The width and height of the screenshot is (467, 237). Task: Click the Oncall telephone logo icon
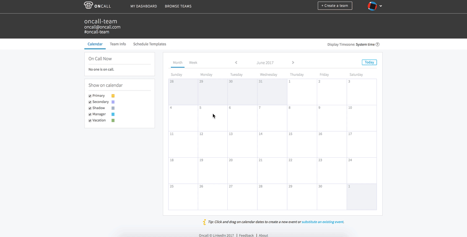[x=88, y=5]
